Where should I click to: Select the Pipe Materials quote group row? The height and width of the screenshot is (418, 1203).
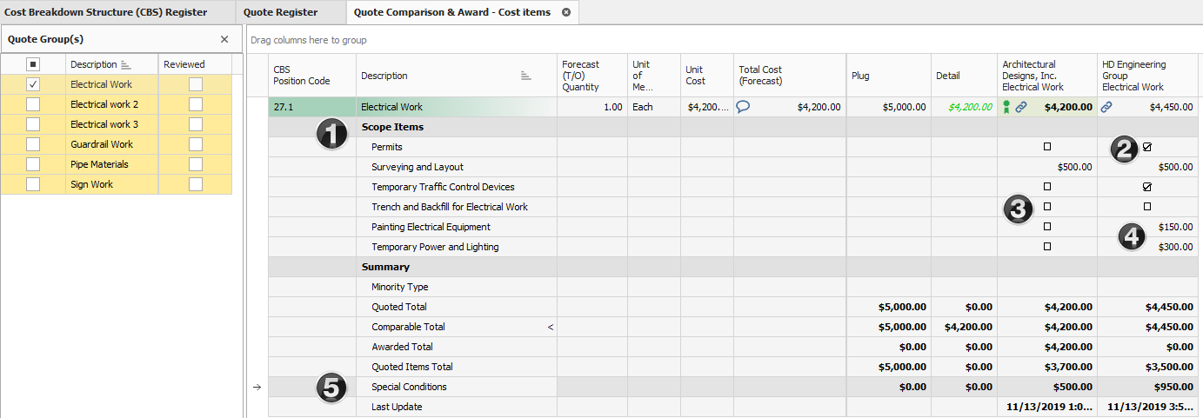99,164
